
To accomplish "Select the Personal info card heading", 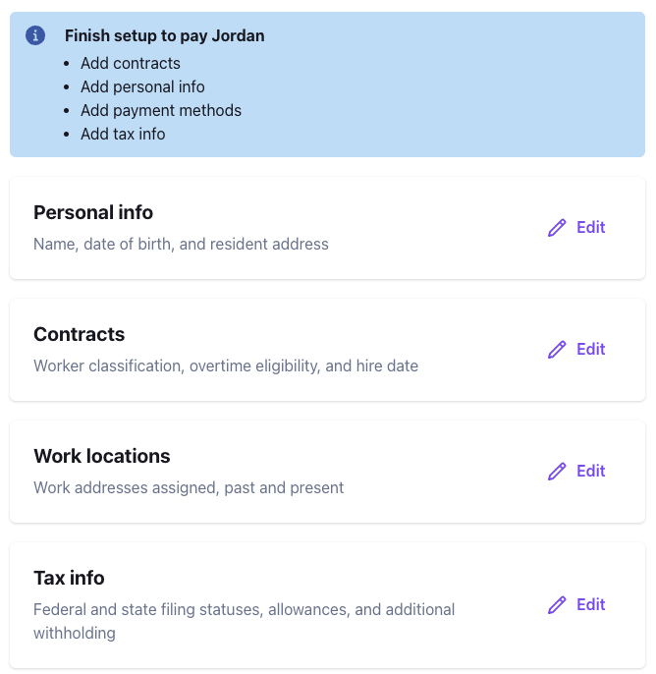I will click(x=93, y=212).
